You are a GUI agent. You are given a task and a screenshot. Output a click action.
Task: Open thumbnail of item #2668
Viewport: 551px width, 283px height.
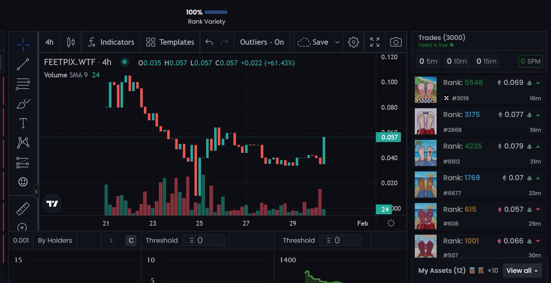point(426,121)
